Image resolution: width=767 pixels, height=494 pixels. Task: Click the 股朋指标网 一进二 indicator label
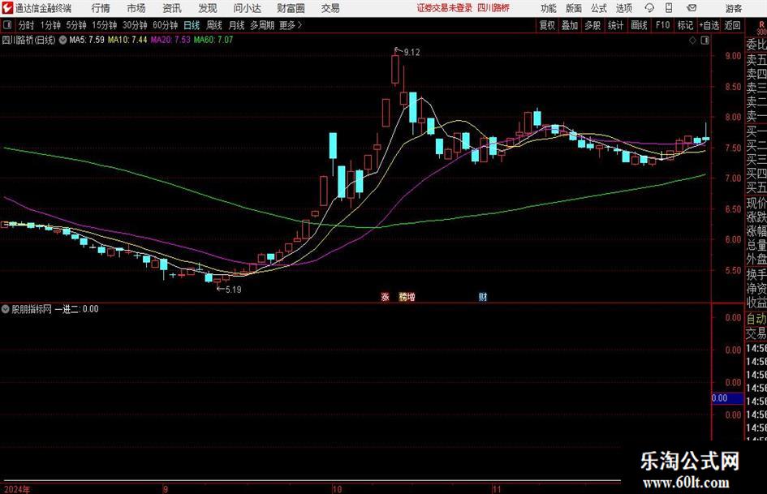[55, 309]
